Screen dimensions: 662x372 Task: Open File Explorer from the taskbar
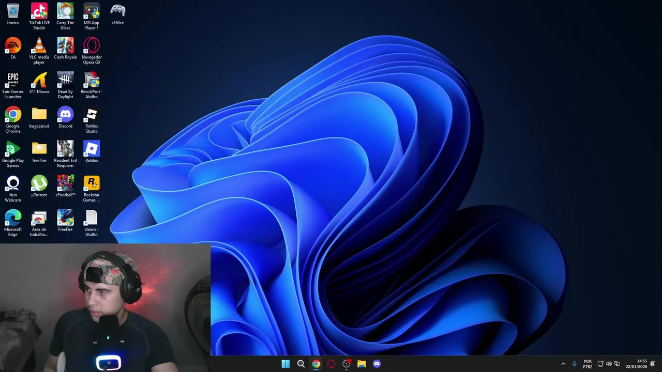coord(362,364)
